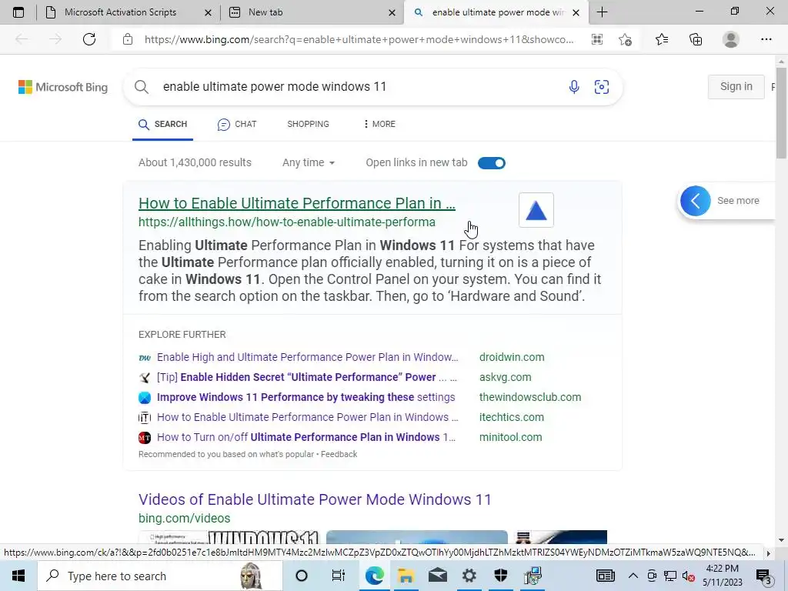Open Windows Security shield in taskbar
The image size is (788, 591).
pos(501,576)
